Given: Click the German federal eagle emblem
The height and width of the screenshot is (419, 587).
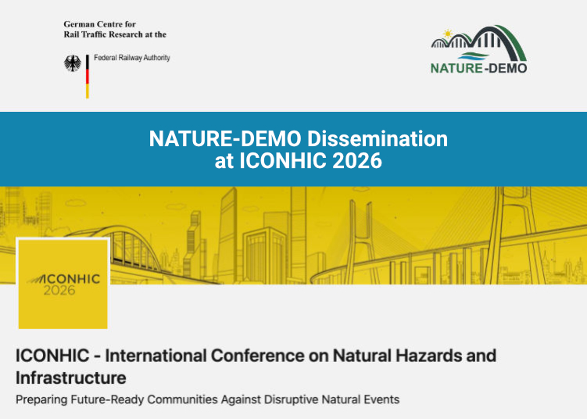Looking at the screenshot, I should [x=73, y=63].
